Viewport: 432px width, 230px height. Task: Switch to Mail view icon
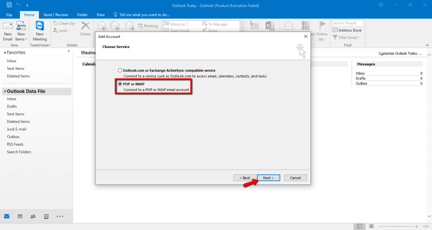click(x=7, y=216)
